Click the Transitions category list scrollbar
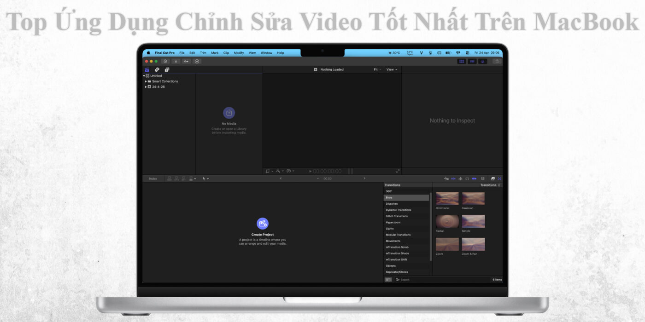The image size is (645, 322). click(431, 227)
